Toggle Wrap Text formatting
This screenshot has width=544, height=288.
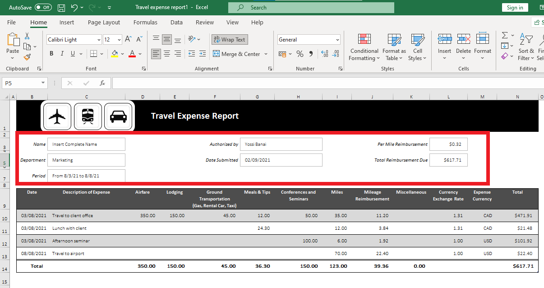(229, 39)
